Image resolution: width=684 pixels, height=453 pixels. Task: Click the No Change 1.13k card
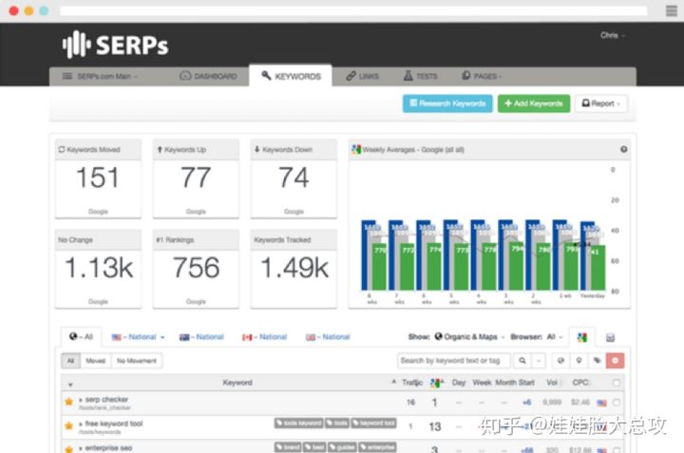[98, 269]
